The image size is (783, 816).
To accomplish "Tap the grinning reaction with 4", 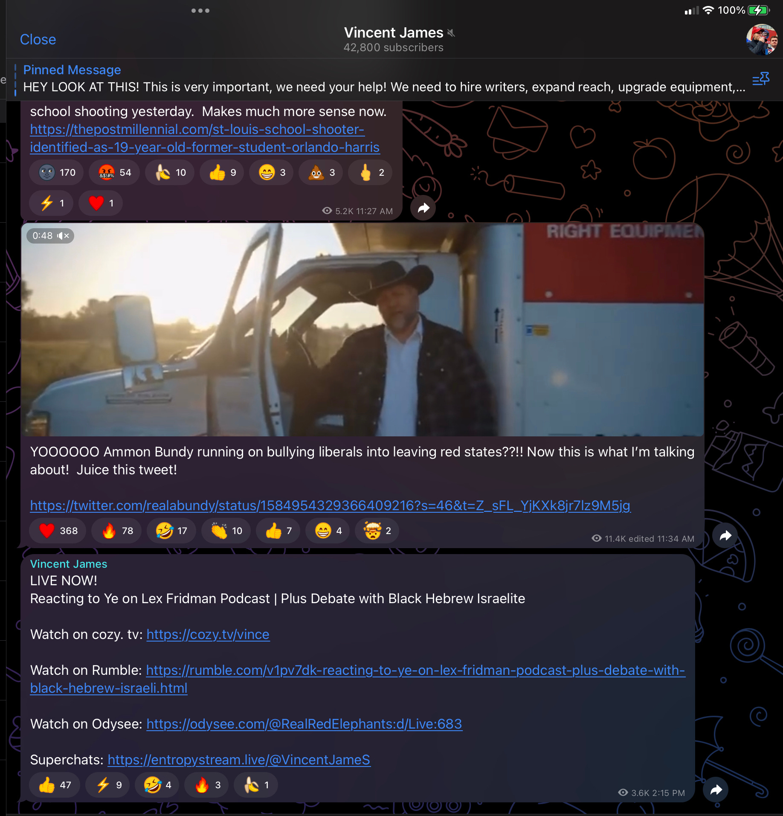I will [328, 531].
